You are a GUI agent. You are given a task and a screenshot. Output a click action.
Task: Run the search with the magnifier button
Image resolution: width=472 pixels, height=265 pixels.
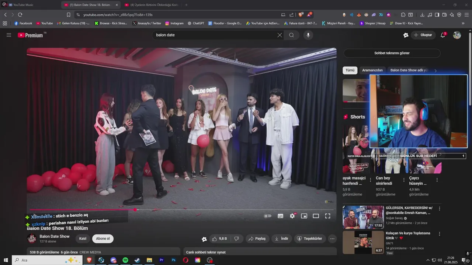[292, 35]
